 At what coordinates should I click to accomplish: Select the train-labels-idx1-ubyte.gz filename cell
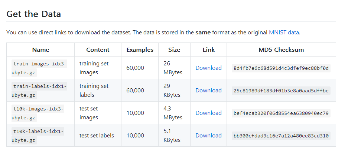tap(40, 91)
